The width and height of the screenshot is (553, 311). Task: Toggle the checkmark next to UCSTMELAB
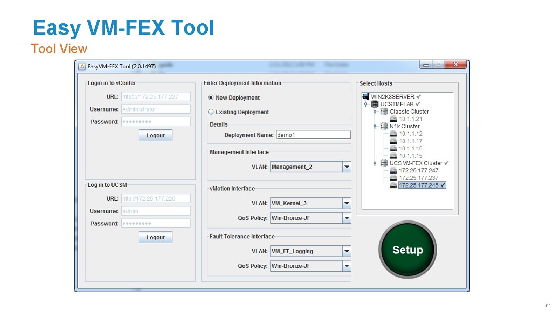418,104
